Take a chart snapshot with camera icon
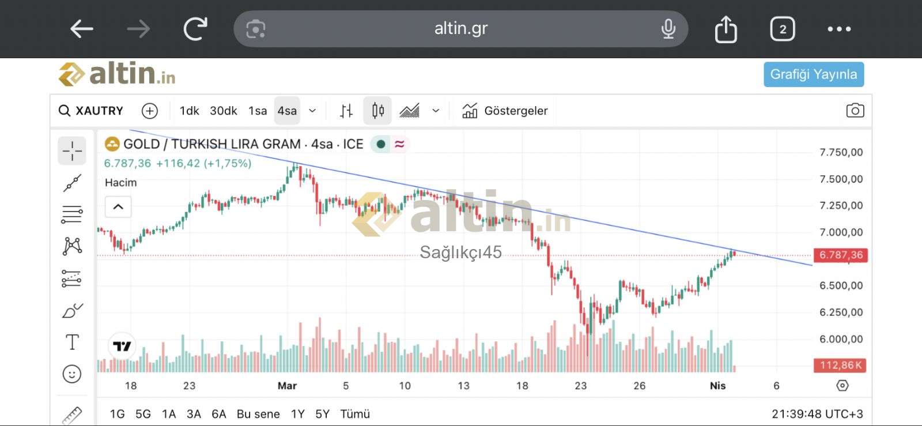The height and width of the screenshot is (426, 922). pos(855,111)
